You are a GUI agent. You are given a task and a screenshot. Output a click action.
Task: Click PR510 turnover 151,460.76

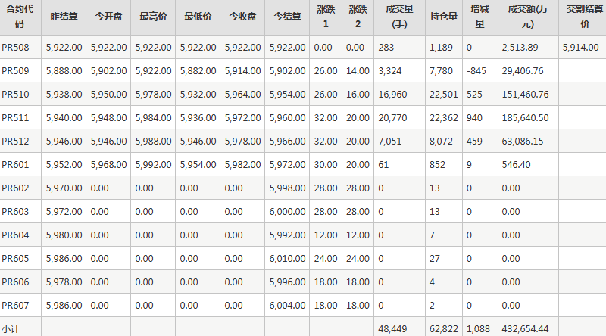click(x=525, y=95)
